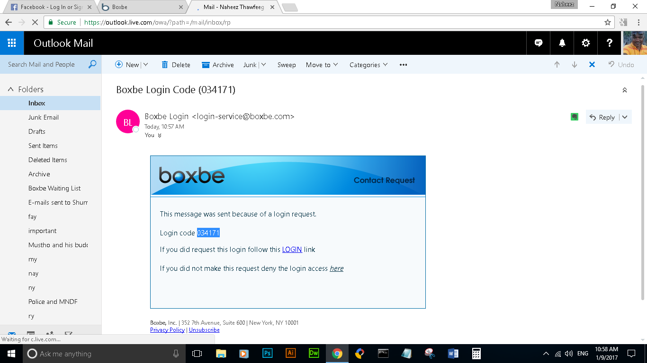Screen dimensions: 647x363
Task: Open the Categories dropdown
Action: click(x=368, y=65)
